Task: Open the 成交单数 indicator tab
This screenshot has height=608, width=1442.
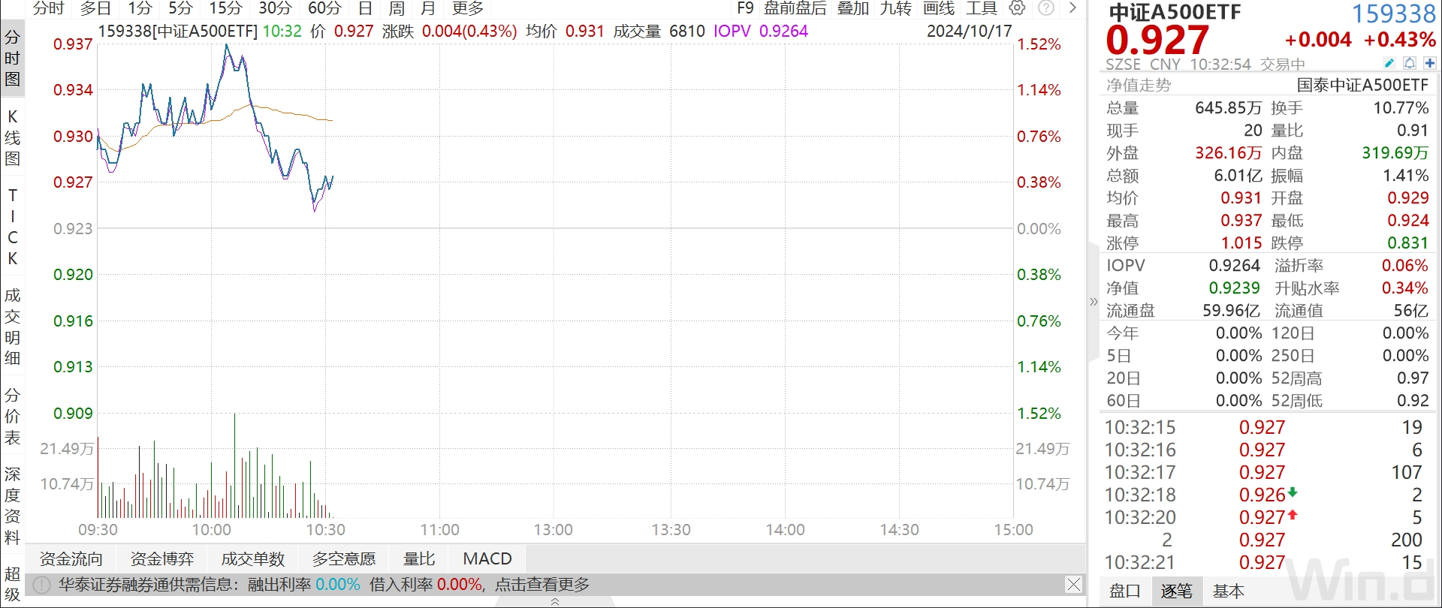Action: [x=253, y=558]
